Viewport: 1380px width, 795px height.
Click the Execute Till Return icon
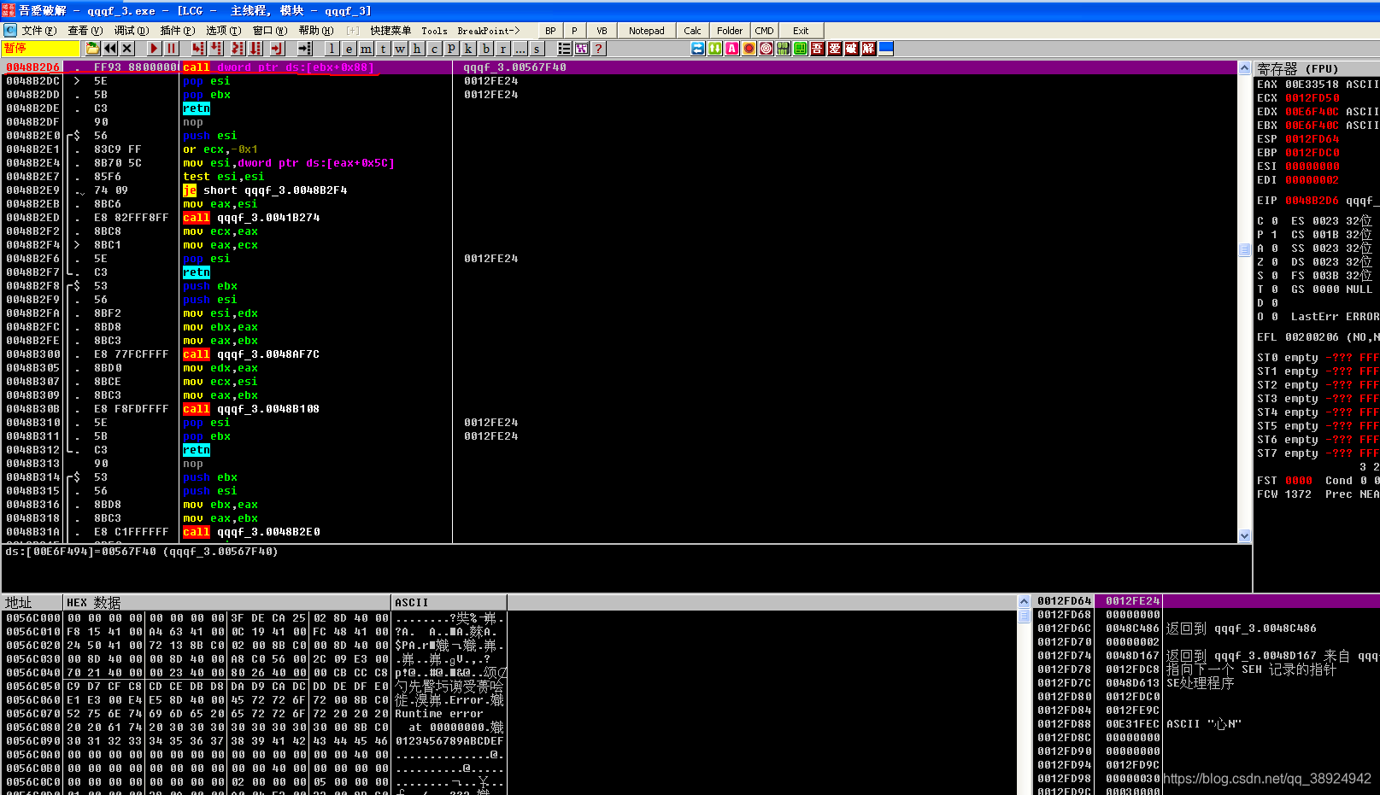pos(277,49)
